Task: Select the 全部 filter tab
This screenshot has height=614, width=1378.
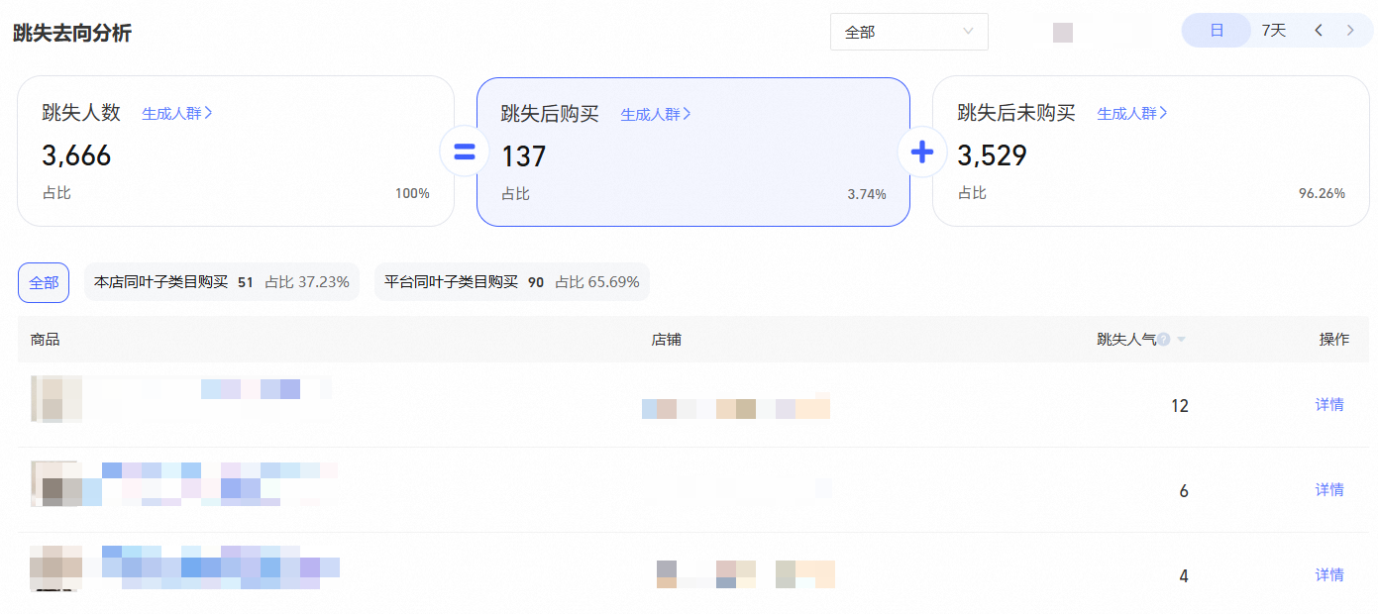Action: 44,282
